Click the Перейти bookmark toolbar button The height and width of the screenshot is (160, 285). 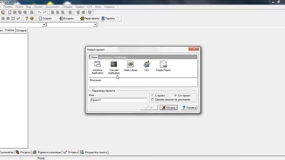(x=108, y=18)
